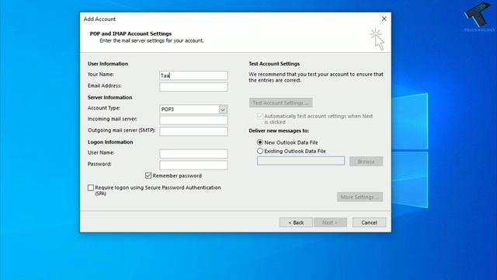Screen dimensions: 497x280
Task: Open the Account Type dropdown arrow
Action: (x=223, y=110)
